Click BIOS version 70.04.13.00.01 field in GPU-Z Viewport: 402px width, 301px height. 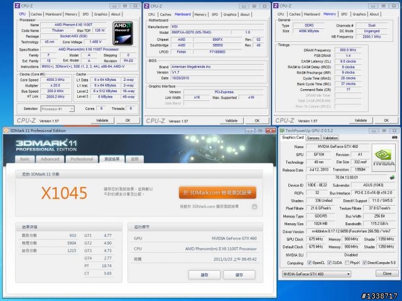click(346, 177)
